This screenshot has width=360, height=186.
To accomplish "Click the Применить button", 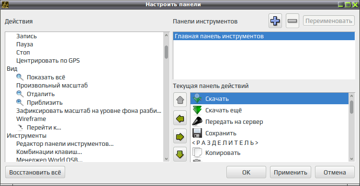I will coord(291,172).
